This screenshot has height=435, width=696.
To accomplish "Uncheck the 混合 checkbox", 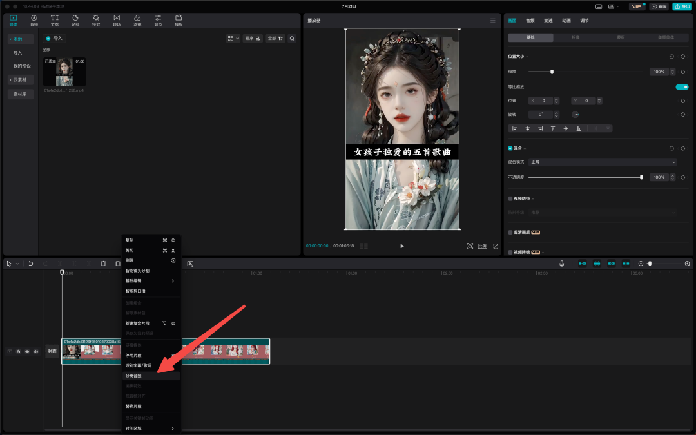I will point(510,148).
